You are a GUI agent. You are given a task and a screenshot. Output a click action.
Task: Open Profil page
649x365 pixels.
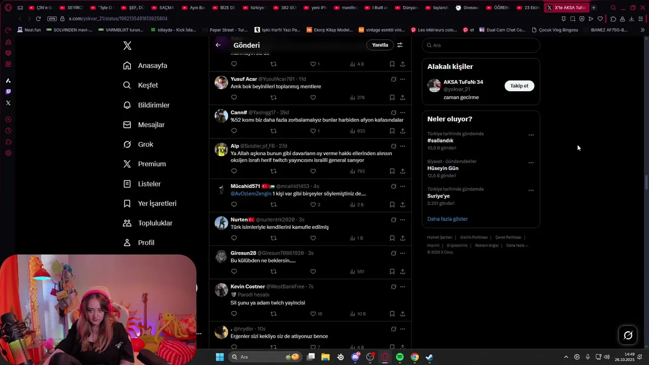139,243
